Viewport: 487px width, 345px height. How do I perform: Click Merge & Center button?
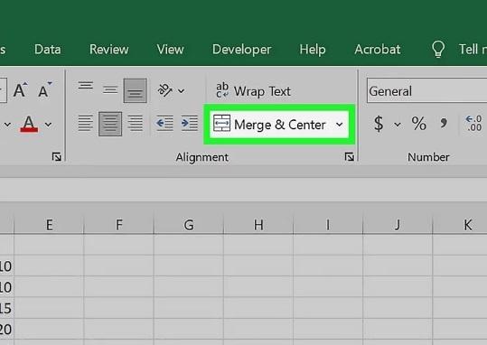pos(269,125)
